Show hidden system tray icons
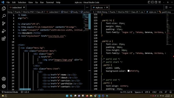The height and width of the screenshot is (98, 174). [151, 96]
